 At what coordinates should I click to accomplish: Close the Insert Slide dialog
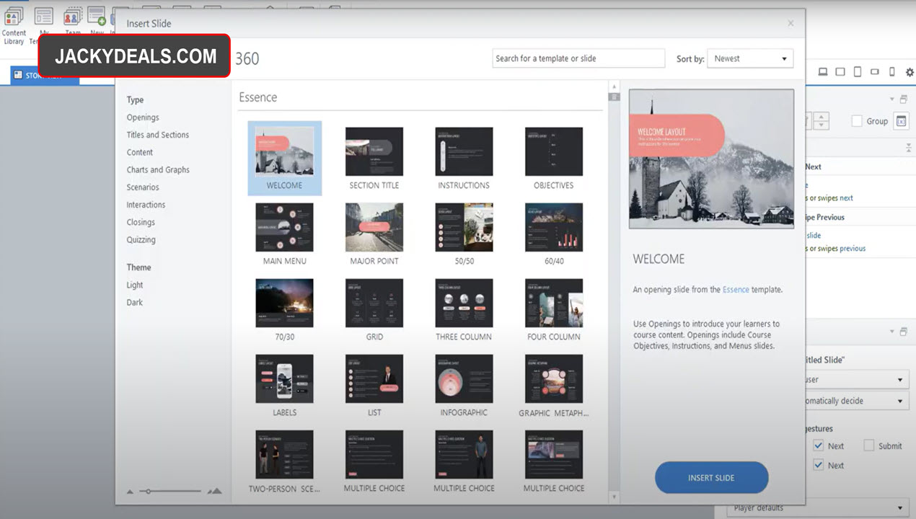(791, 24)
